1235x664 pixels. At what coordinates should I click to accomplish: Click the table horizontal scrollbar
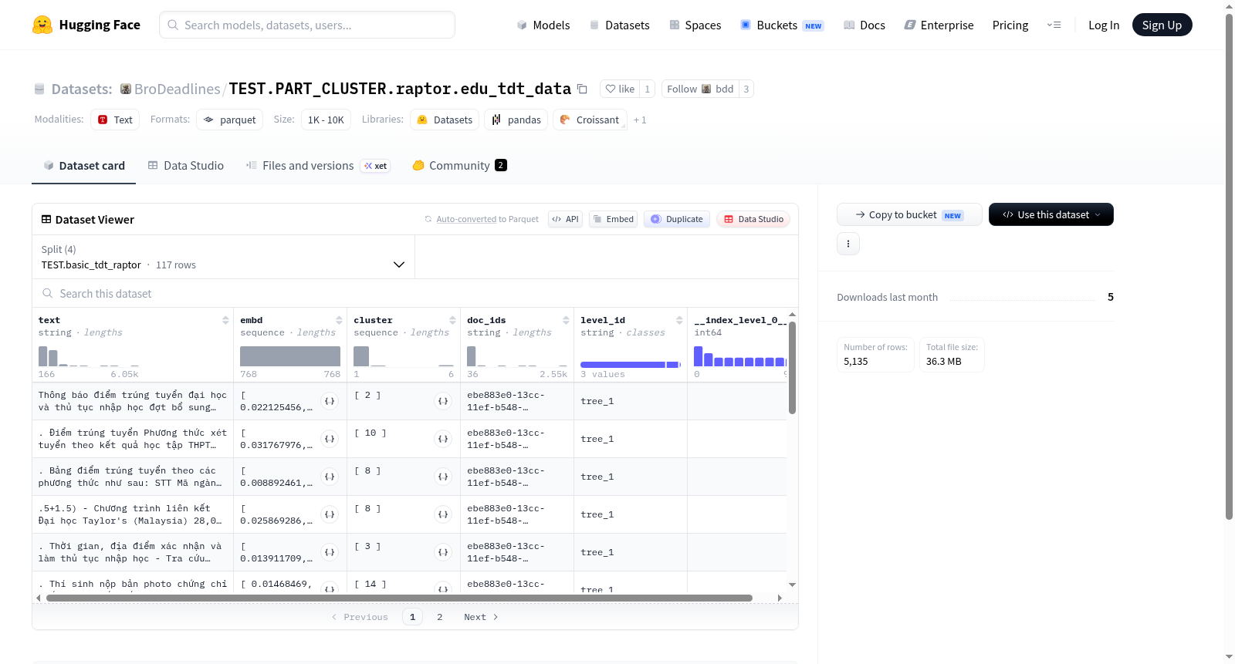point(399,598)
